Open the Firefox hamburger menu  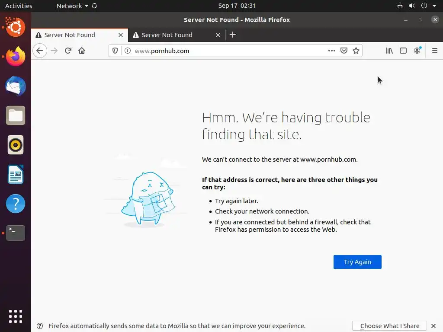(435, 51)
